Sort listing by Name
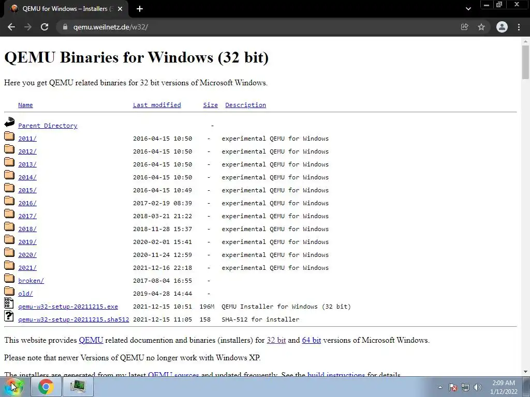 point(25,105)
